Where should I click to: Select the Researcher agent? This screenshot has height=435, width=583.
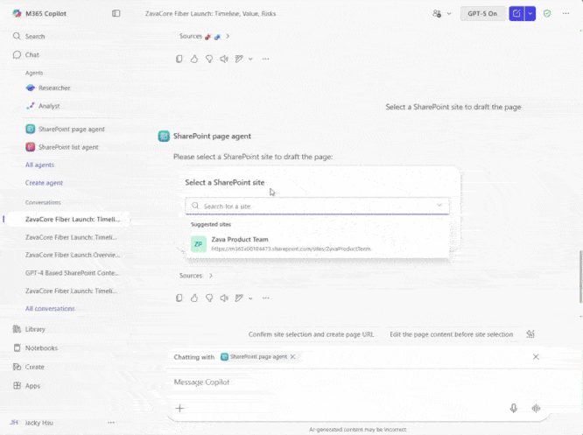tap(48, 88)
